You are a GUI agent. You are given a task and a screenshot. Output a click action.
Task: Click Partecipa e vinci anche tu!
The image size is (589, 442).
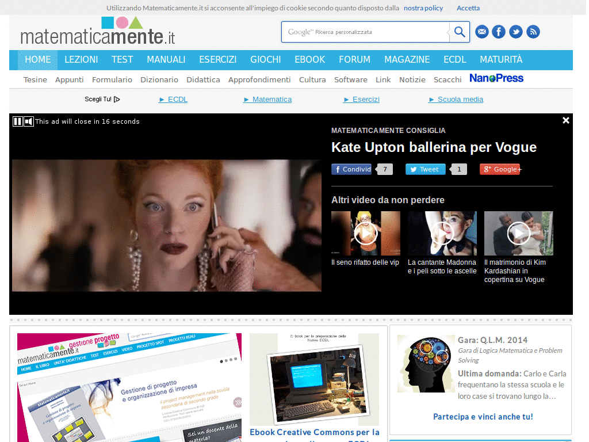point(483,417)
